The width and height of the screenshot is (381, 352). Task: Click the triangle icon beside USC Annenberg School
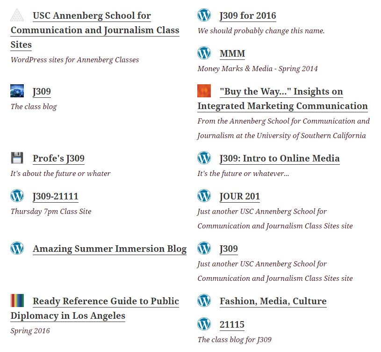coord(17,15)
